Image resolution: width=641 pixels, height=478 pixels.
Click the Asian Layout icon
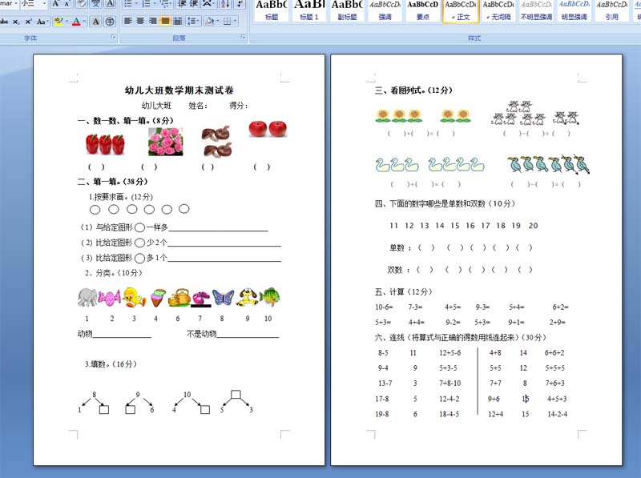coord(208,4)
